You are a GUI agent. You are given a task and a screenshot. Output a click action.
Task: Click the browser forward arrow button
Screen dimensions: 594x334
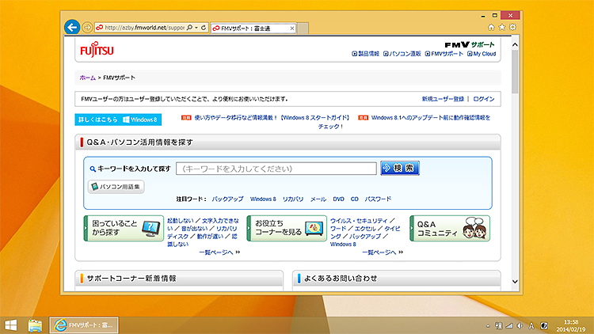pyautogui.click(x=87, y=27)
